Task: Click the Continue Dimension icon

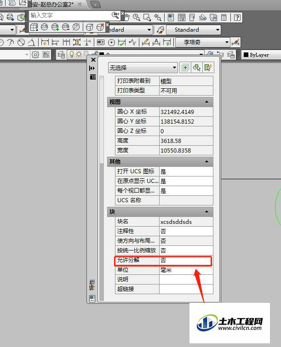Action: [x=66, y=42]
